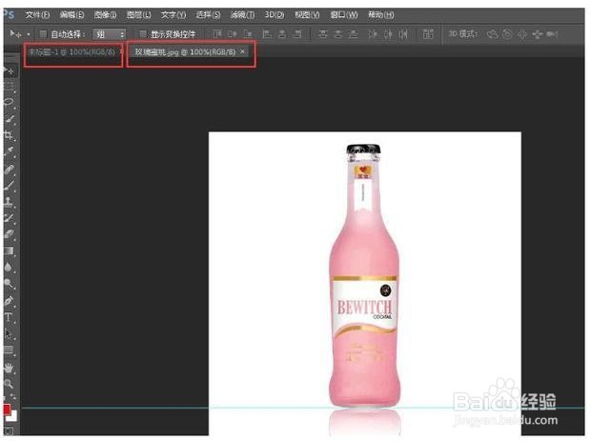Screen dimensions: 591x441
Task: Open the 帮助(H) menu
Action: click(381, 14)
